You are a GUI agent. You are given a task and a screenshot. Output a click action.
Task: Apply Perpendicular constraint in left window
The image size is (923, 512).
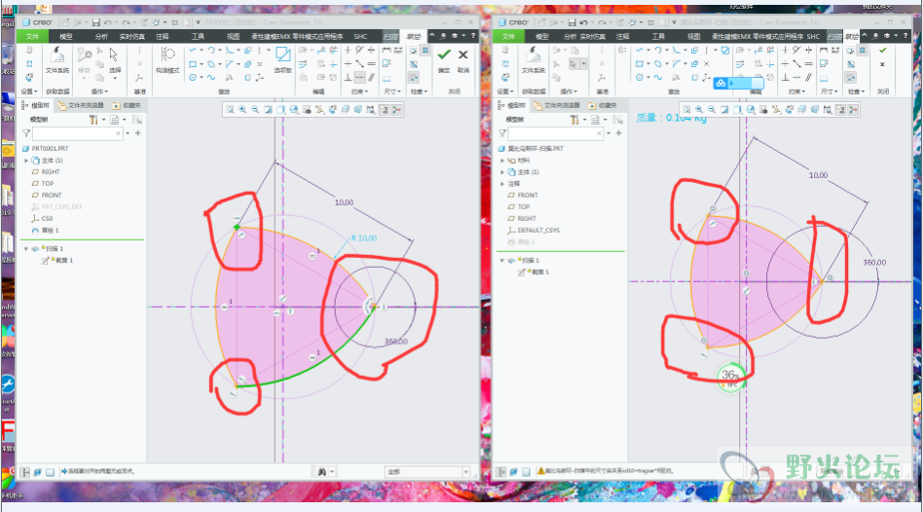(348, 77)
